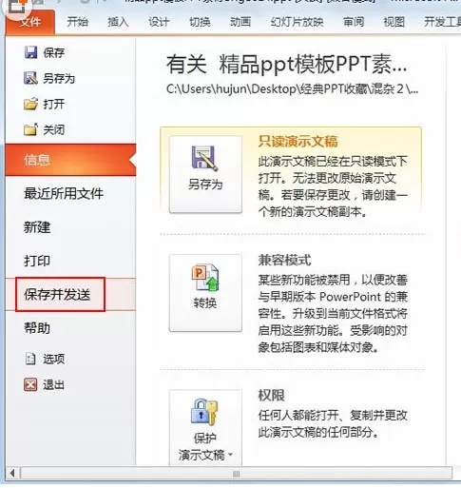The width and height of the screenshot is (461, 488).
Task: Click the large 另存为 Save As button
Action: point(205,174)
